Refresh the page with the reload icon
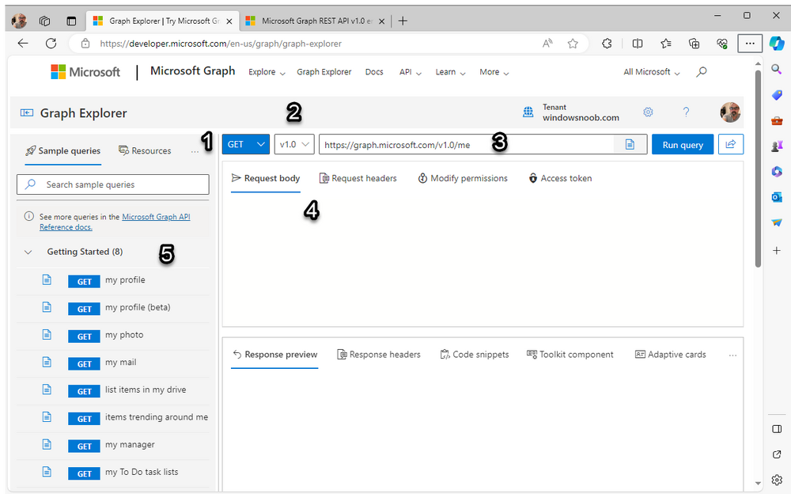Image resolution: width=791 pixels, height=494 pixels. [x=51, y=44]
